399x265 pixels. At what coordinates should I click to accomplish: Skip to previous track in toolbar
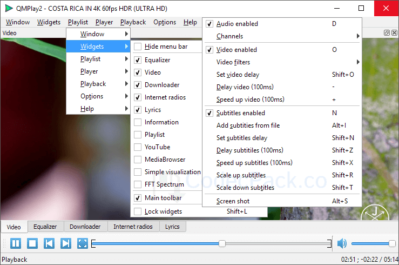pos(49,243)
